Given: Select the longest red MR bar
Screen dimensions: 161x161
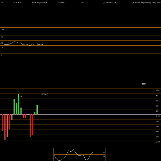Looking at the screenshot, I should point(5,127).
